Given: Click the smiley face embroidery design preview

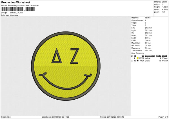Looking at the screenshot, I should coord(66,66).
